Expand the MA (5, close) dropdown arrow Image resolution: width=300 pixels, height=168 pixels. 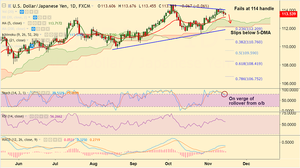pos(24,23)
